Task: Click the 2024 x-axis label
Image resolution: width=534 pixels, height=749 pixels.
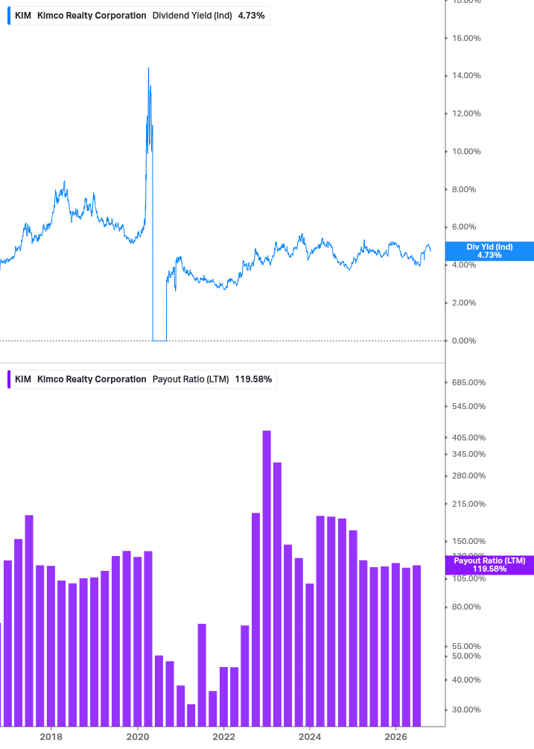Action: point(310,736)
